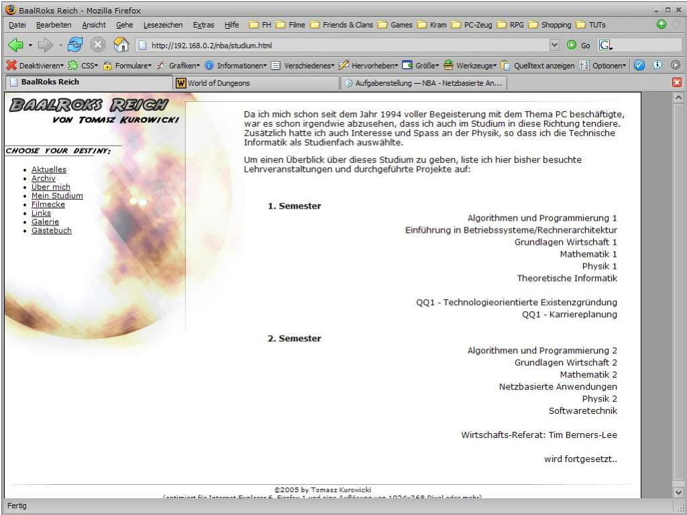The width and height of the screenshot is (687, 515).
Task: Click the scrollbar up arrow
Action: (x=678, y=98)
